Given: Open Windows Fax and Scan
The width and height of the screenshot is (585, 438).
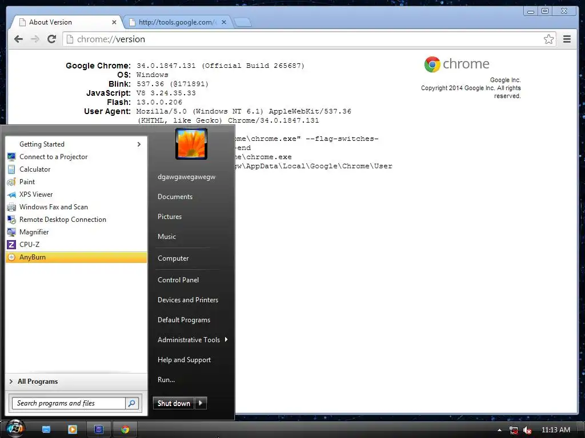Looking at the screenshot, I should tap(77, 206).
